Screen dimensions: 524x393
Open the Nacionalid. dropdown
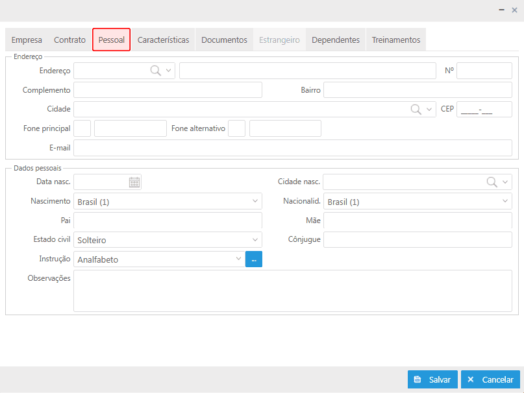[x=418, y=201]
